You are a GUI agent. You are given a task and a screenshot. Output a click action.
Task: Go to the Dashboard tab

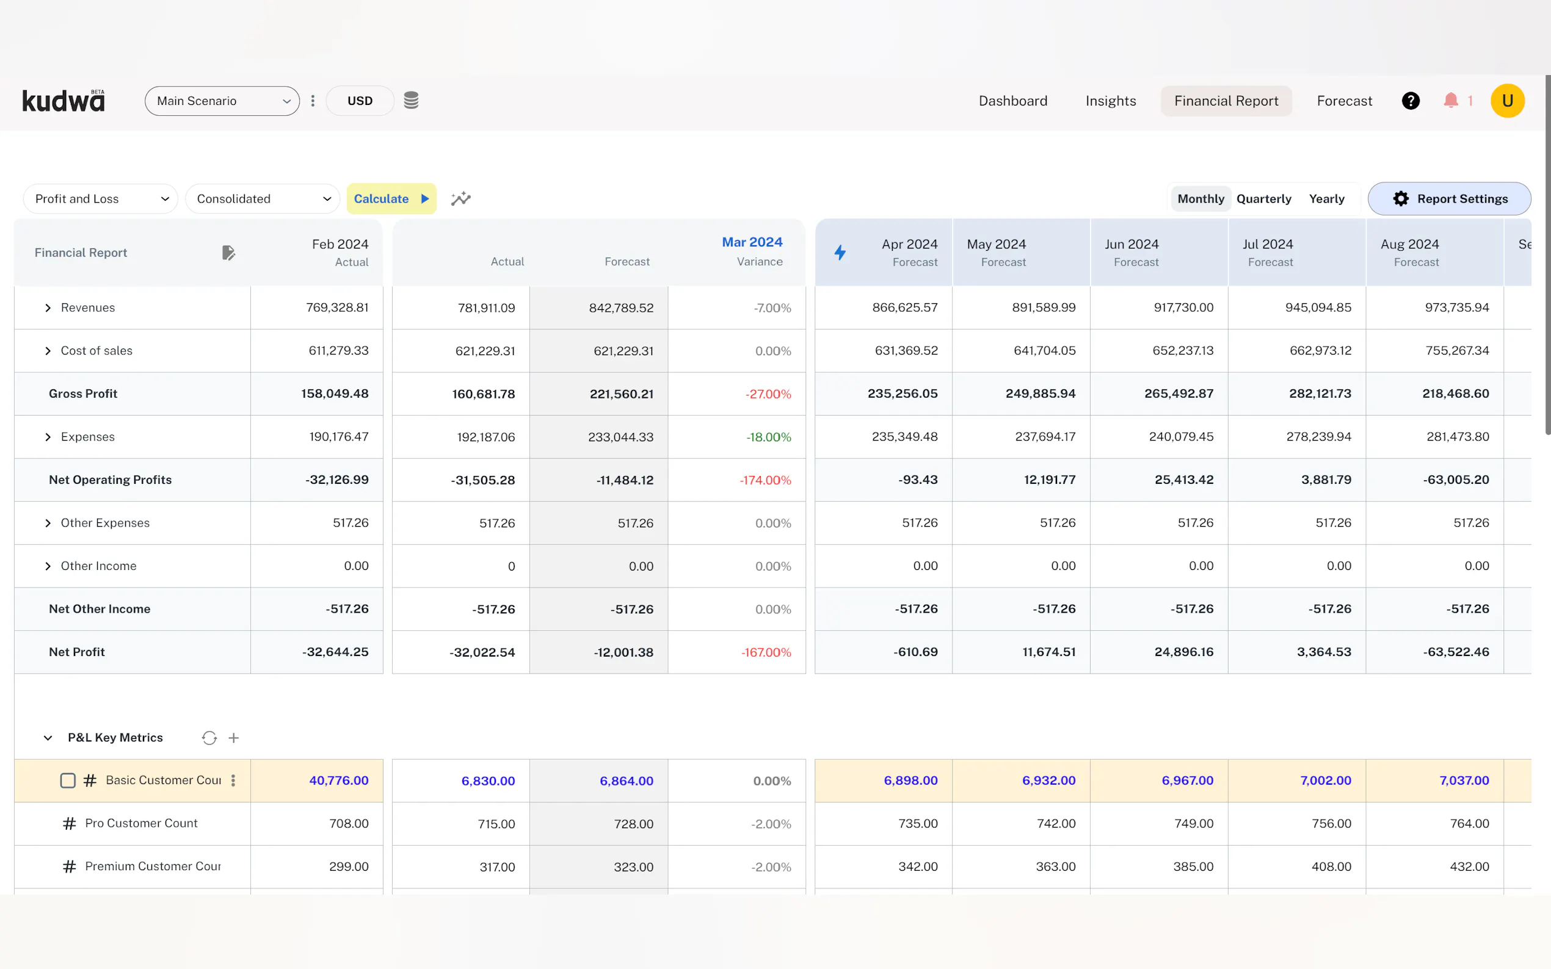[x=1012, y=101]
